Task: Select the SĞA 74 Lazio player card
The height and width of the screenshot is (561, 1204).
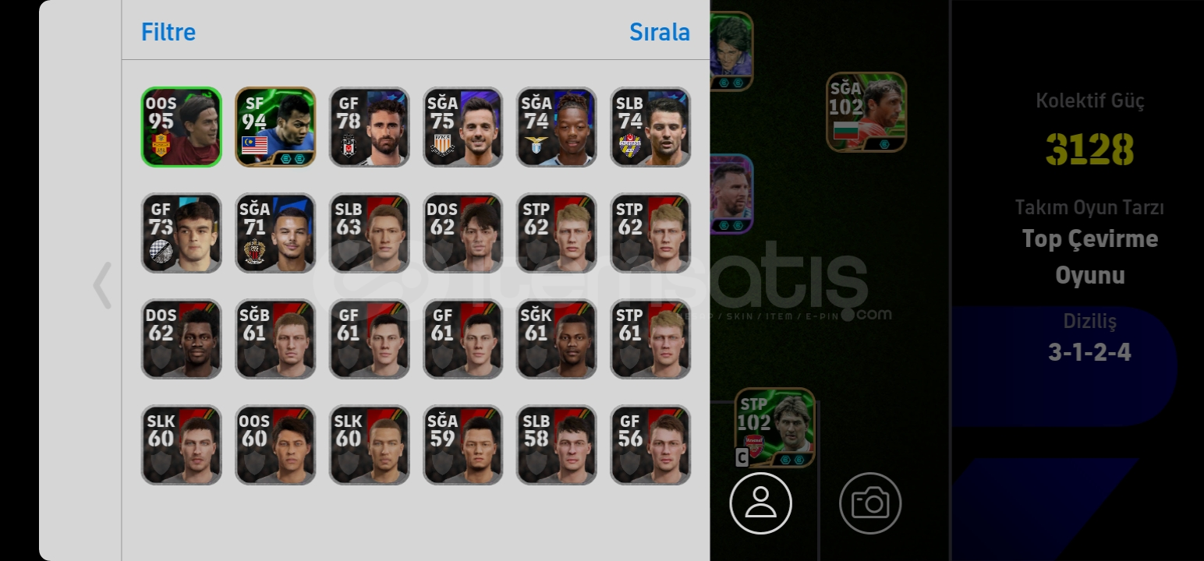Action: [556, 127]
